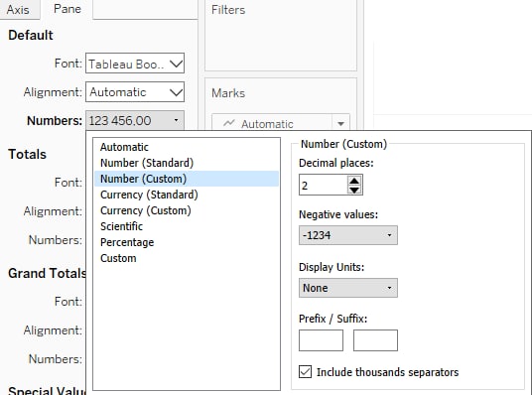The height and width of the screenshot is (395, 532).
Task: Toggle Include thousands separators checkbox
Action: pyautogui.click(x=305, y=371)
